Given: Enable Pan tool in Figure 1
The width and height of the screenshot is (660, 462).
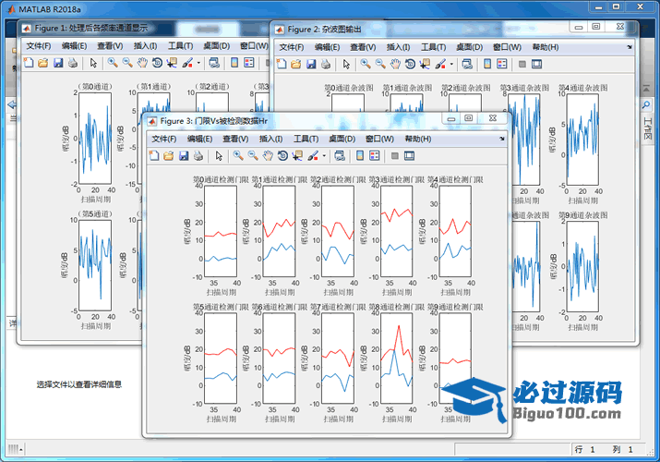Looking at the screenshot, I should tap(142, 63).
